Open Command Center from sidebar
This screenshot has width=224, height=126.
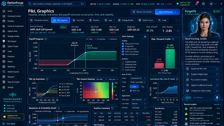tap(12, 16)
